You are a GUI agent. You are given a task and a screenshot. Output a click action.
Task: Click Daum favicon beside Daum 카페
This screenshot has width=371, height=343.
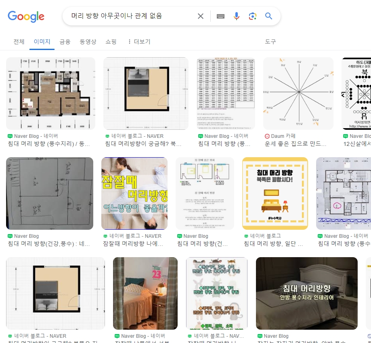tap(267, 136)
